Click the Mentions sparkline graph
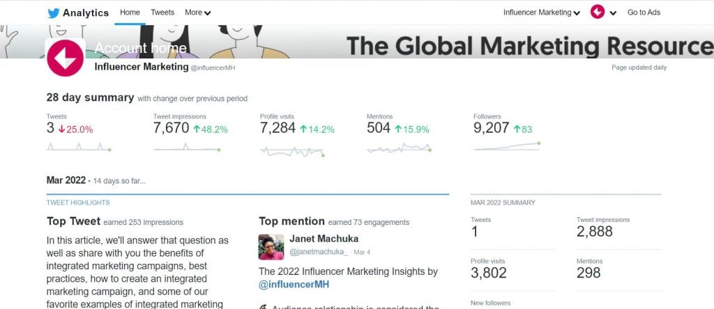 coord(400,148)
